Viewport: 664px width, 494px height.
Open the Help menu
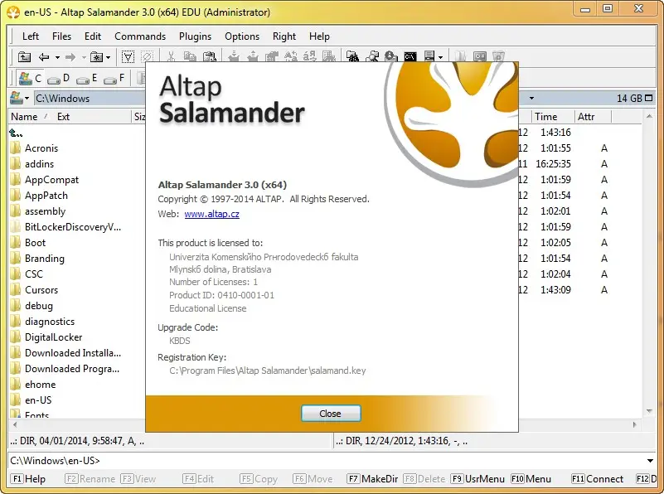pos(319,36)
